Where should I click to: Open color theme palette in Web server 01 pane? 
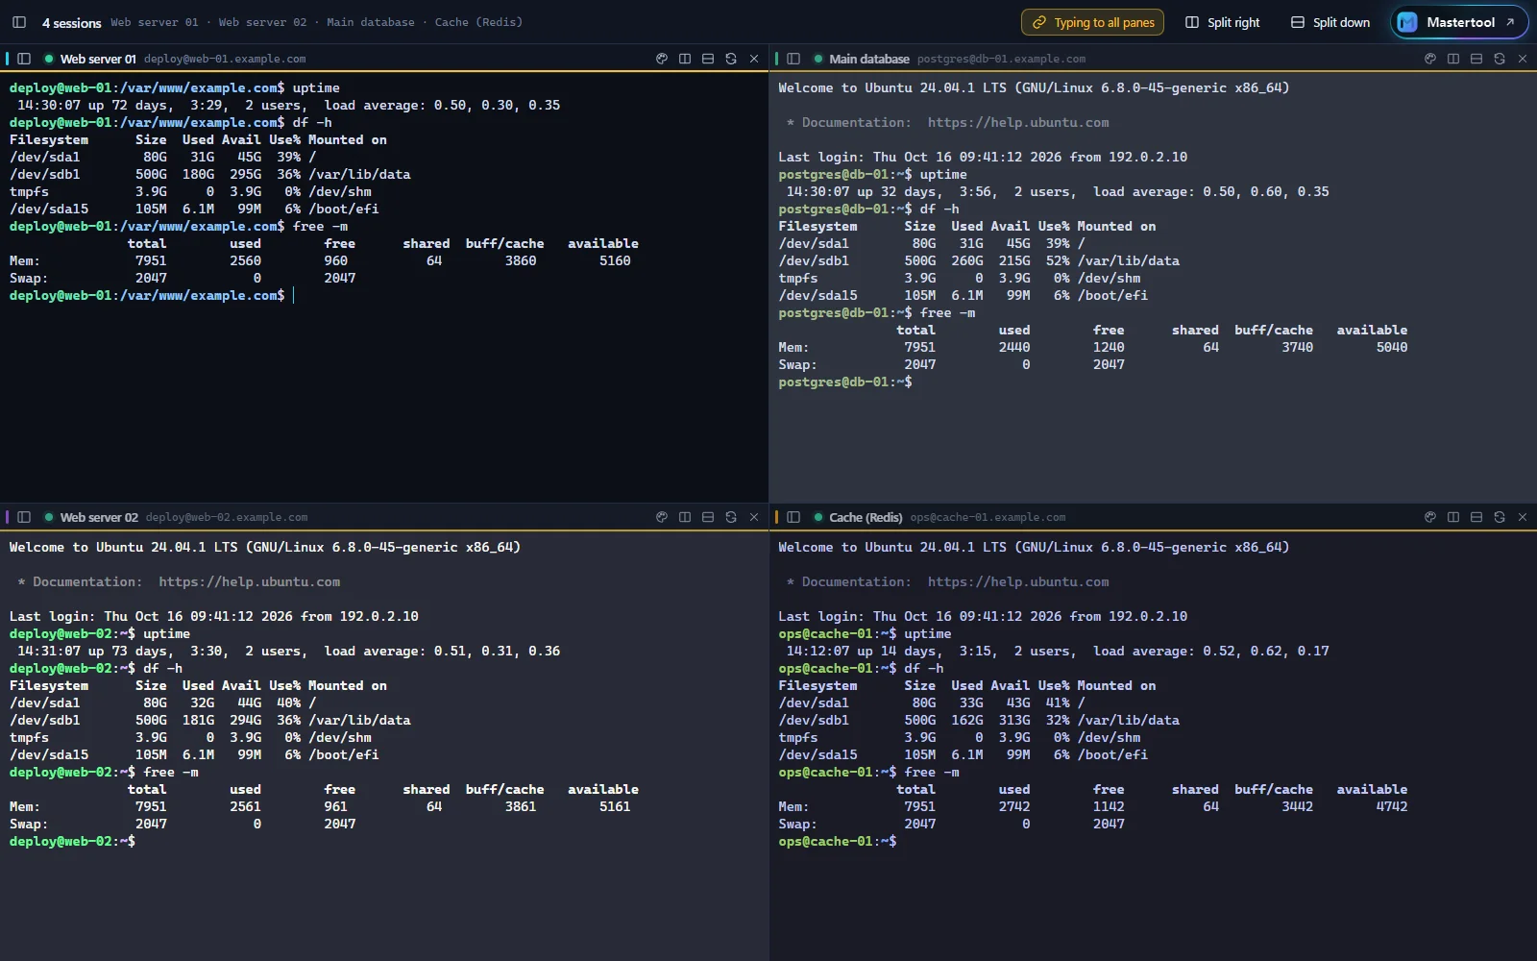point(662,59)
